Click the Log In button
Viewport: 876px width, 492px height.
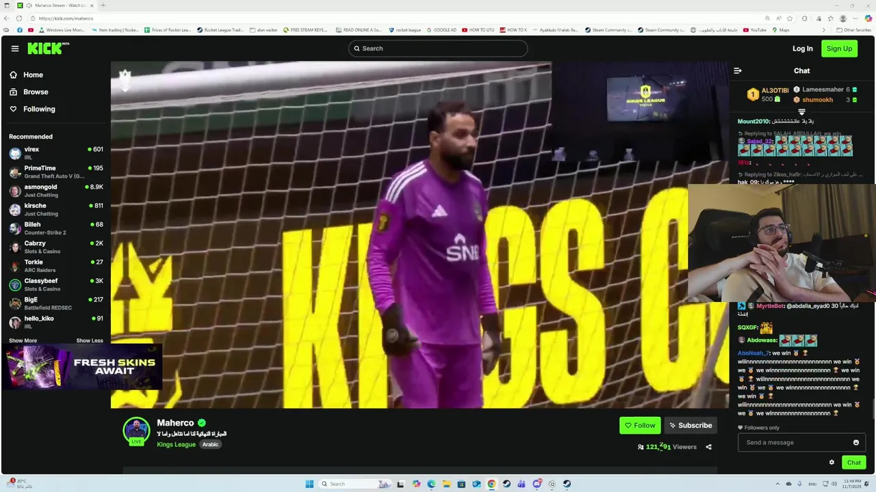pyautogui.click(x=802, y=49)
